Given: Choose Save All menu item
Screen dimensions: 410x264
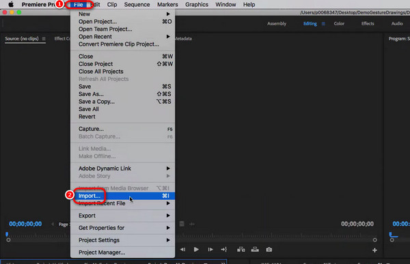Looking at the screenshot, I should pyautogui.click(x=122, y=109).
